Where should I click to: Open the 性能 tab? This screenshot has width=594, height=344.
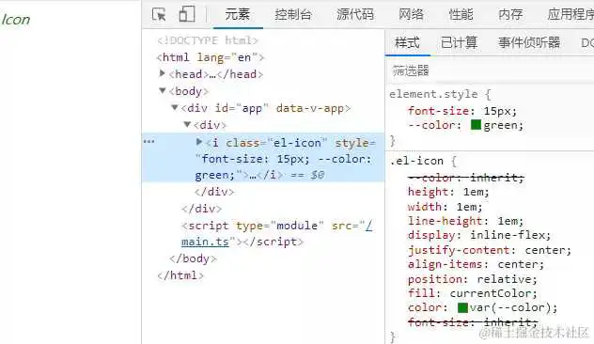tap(461, 14)
